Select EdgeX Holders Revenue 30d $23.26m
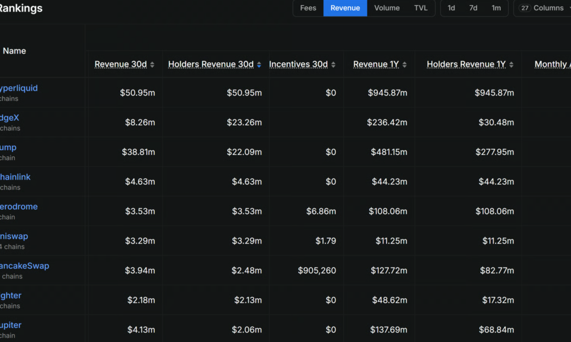Image resolution: width=571 pixels, height=342 pixels. pos(244,122)
